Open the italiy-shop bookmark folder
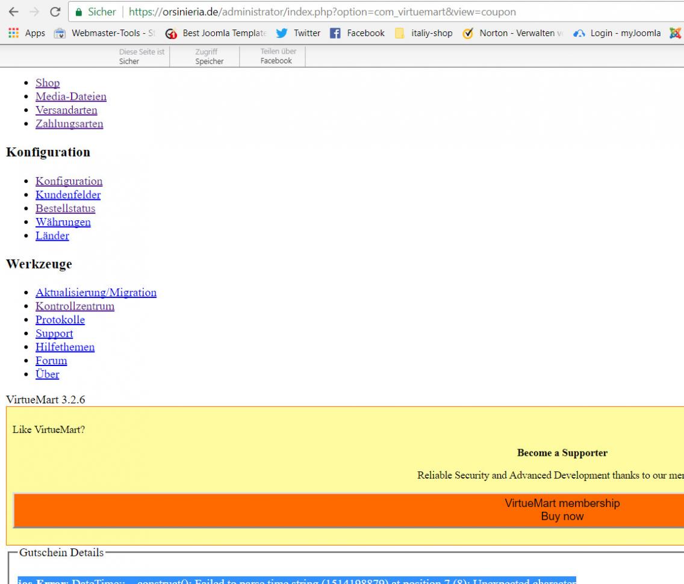 (x=424, y=33)
